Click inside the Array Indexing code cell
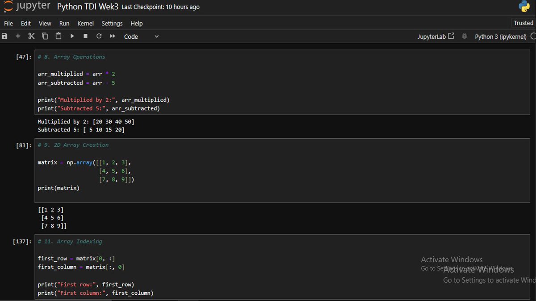This screenshot has height=301, width=536. pyautogui.click(x=282, y=268)
